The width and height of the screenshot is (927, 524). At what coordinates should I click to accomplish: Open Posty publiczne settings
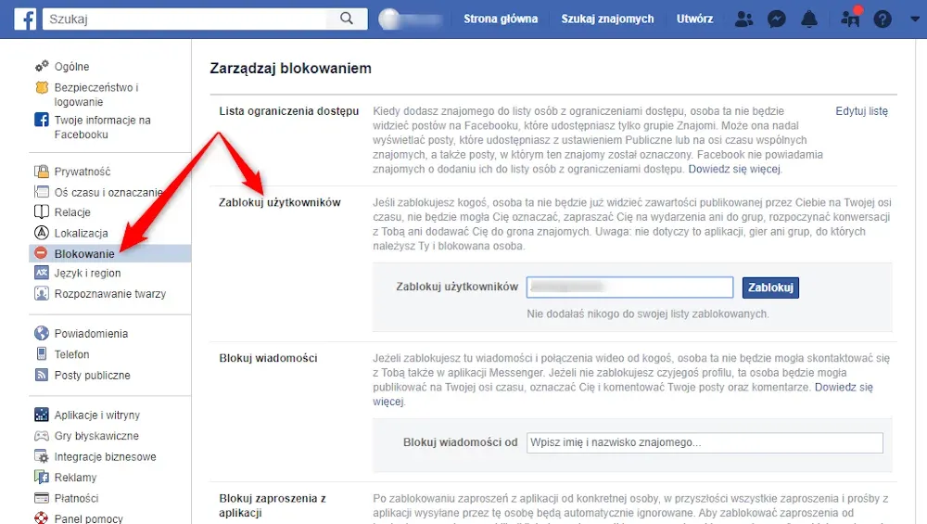(92, 375)
